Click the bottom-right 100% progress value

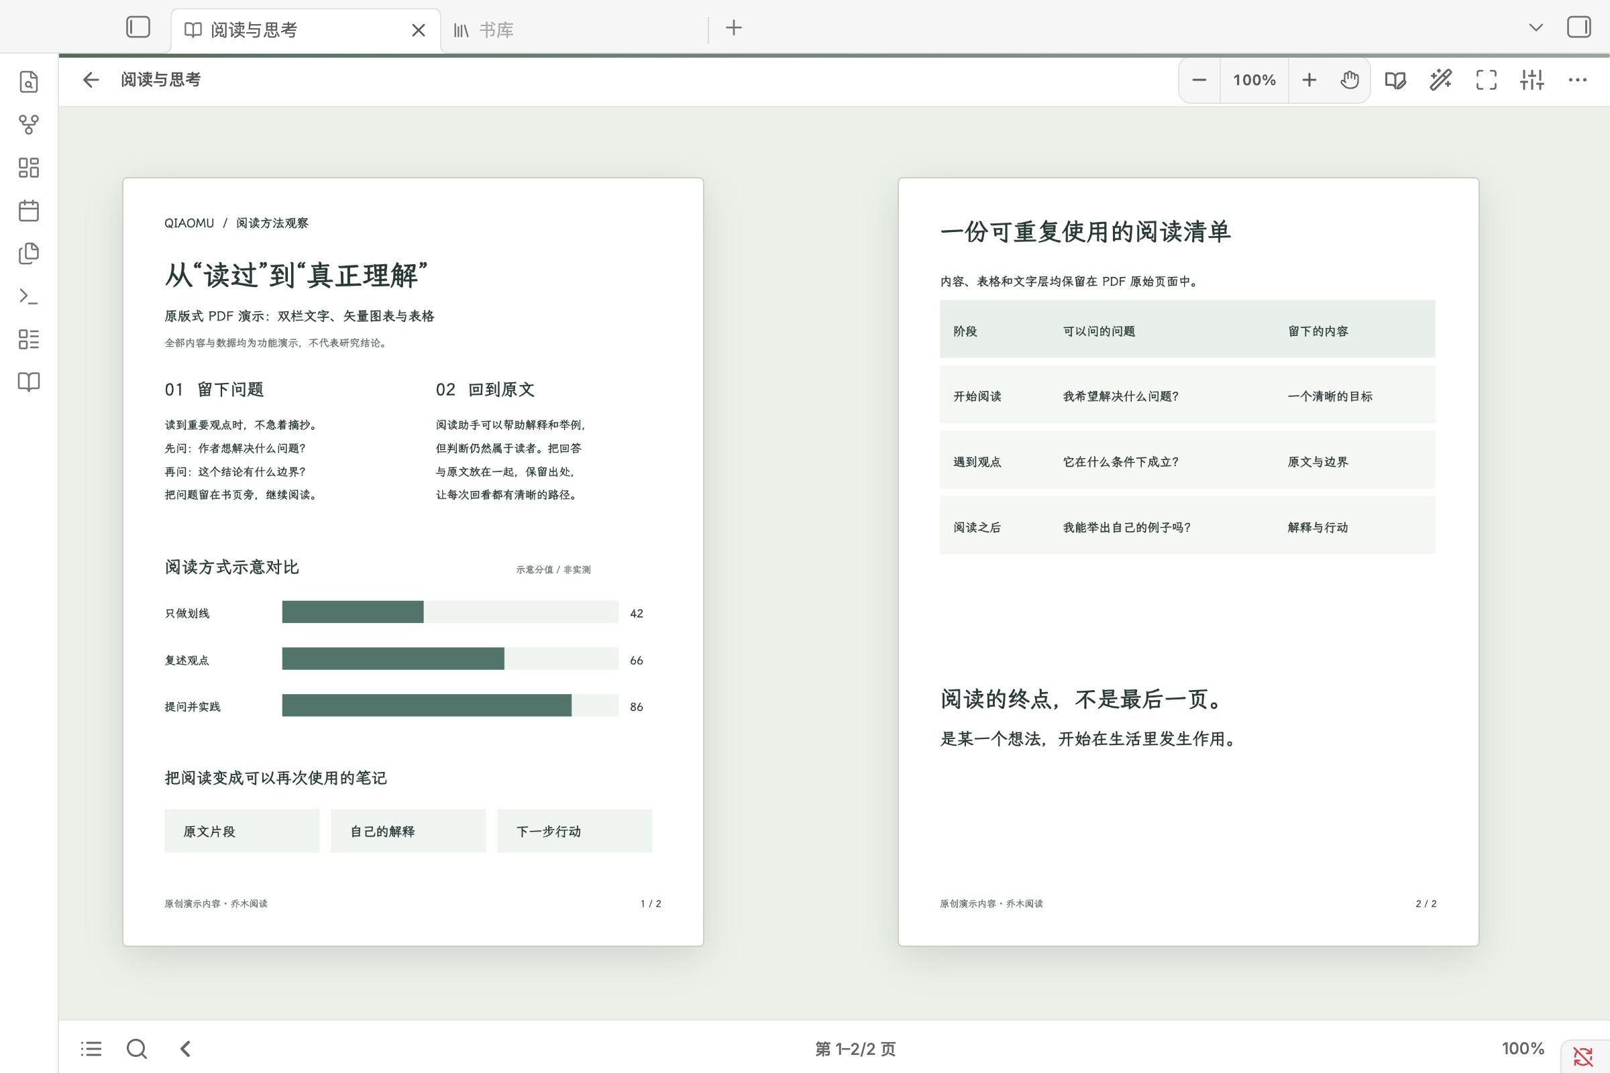1522,1048
